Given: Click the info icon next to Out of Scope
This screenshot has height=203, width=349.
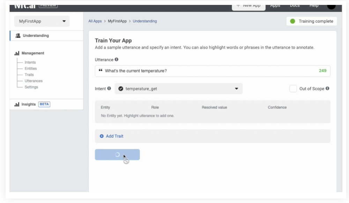Looking at the screenshot, I should [327, 89].
